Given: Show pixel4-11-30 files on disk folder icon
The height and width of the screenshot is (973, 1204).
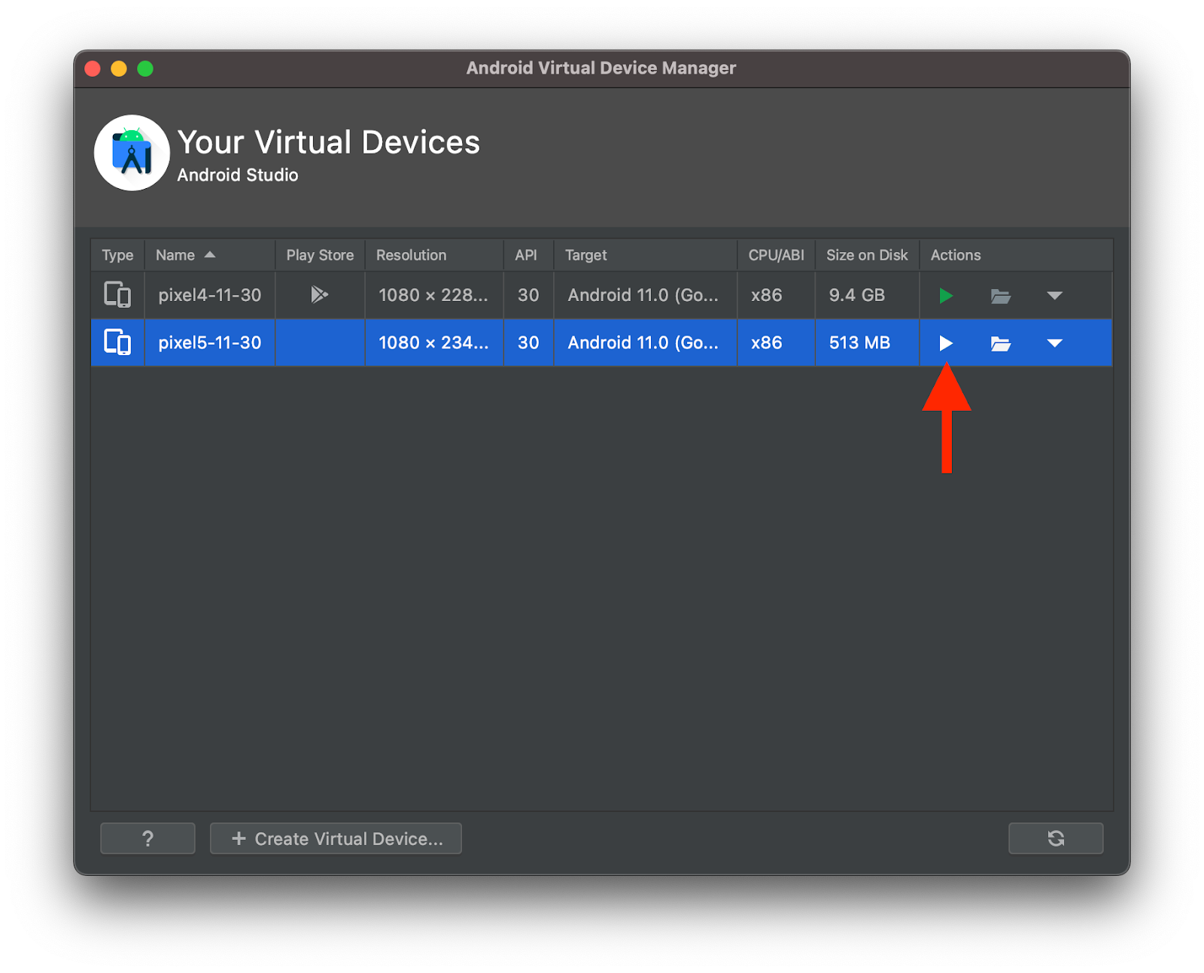Looking at the screenshot, I should [1000, 296].
